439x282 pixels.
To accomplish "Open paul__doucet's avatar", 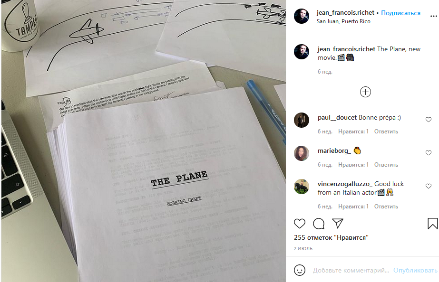I will click(302, 120).
